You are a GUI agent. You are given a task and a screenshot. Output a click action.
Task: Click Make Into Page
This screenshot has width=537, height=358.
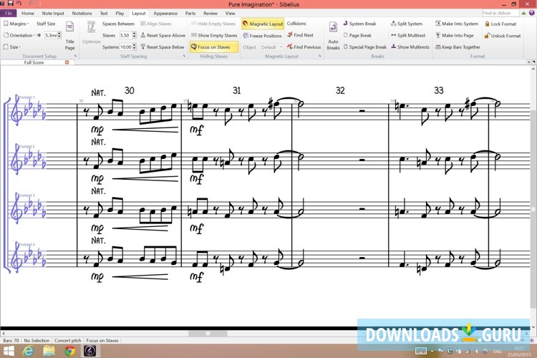pyautogui.click(x=455, y=35)
